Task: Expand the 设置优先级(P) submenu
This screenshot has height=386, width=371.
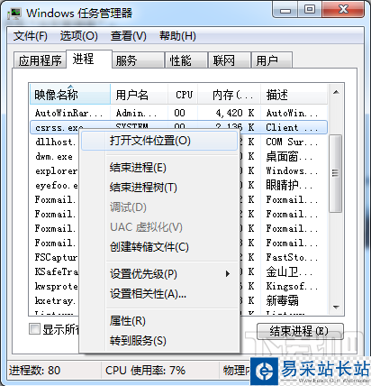Action: click(x=159, y=274)
